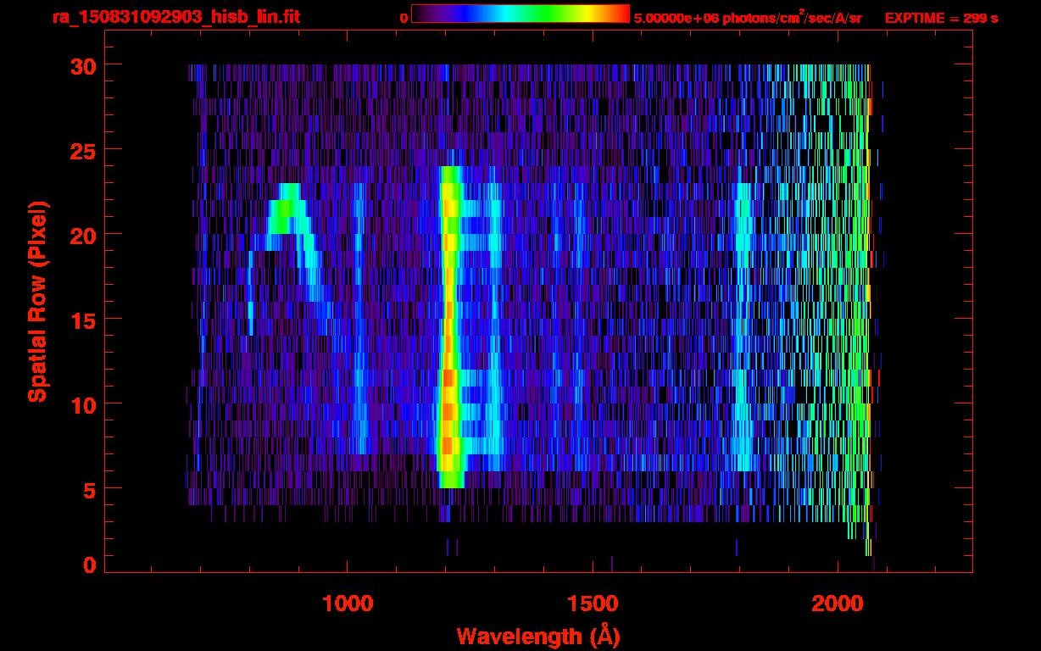Select the Spatial Row (Pixel) y-axis title
Image resolution: width=1041 pixels, height=651 pixels.
click(36, 302)
